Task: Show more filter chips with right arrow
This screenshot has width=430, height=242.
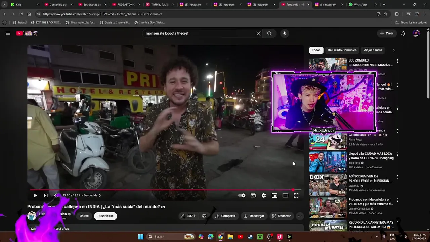Action: pos(394,51)
